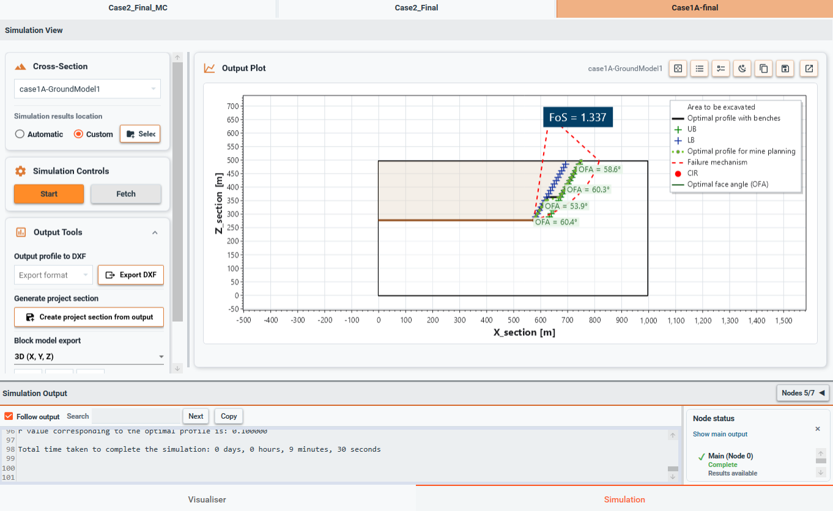Viewport: 833px width, 511px height.
Task: Open the case1A-GroundModel1 cross-section dropdown
Action: coord(87,89)
